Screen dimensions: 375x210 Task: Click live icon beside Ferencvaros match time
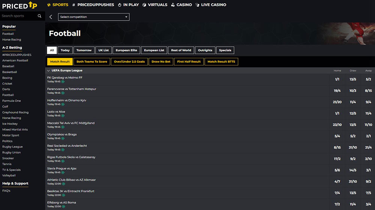[63, 93]
